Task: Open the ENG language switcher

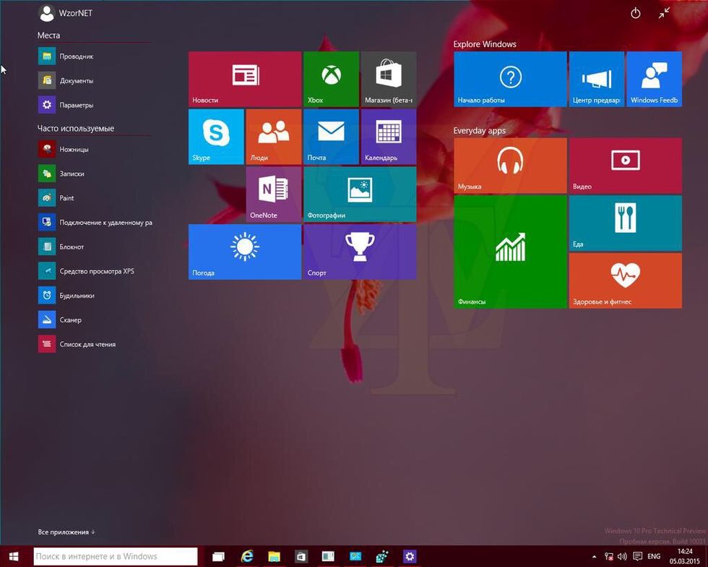Action: pyautogui.click(x=653, y=557)
